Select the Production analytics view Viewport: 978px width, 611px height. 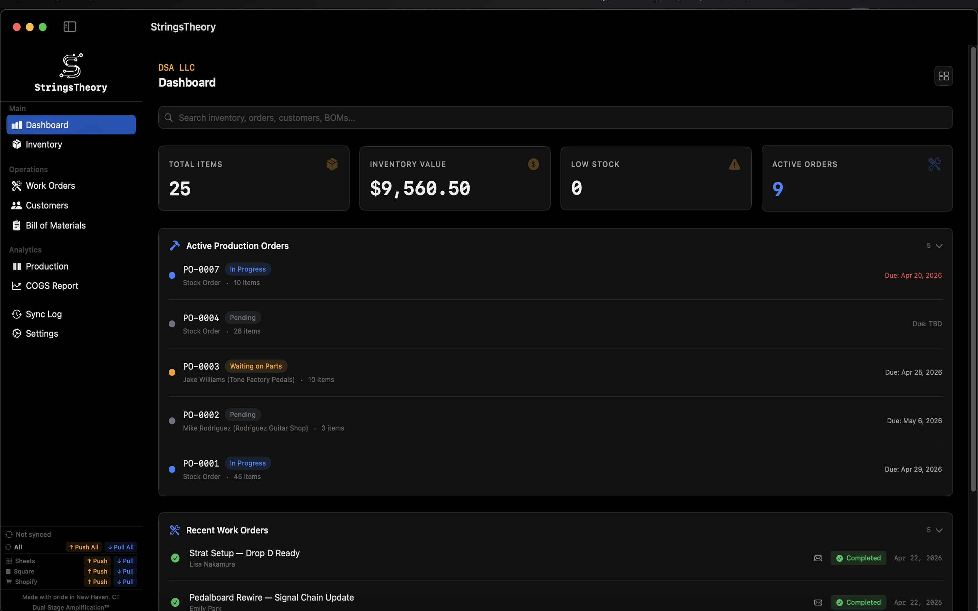[47, 266]
